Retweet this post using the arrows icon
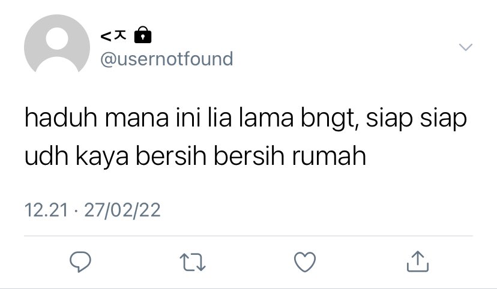497x289 pixels. pos(193,262)
